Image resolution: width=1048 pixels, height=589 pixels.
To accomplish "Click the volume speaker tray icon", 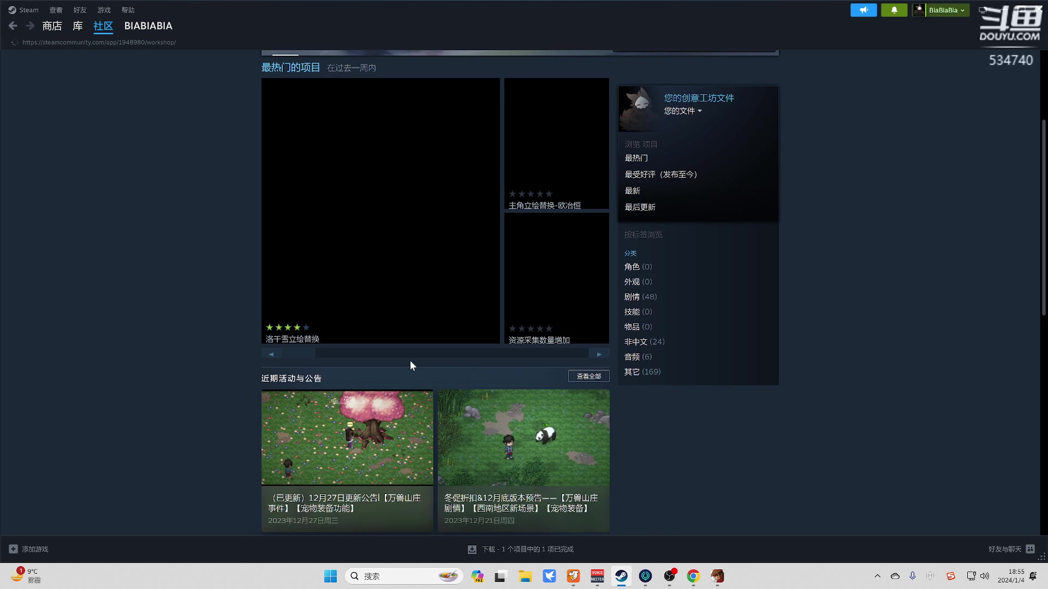I will [985, 576].
